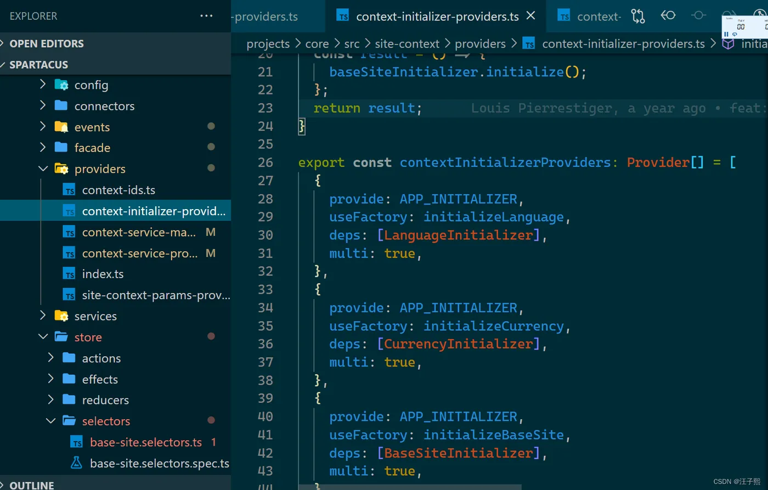
Task: Click the services folder icon
Action: (61, 316)
